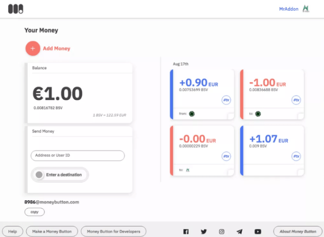Click the #tx icon on +0.90 EUR card

click(226, 100)
